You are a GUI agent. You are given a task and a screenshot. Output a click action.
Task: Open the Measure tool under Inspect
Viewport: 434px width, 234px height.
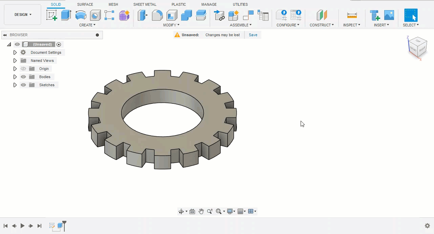coord(352,15)
